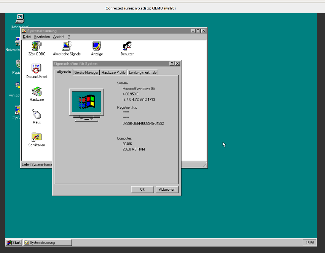Click the Microsoft Windows 95 system text
Image resolution: width=325 pixels, height=253 pixels.
[139, 89]
